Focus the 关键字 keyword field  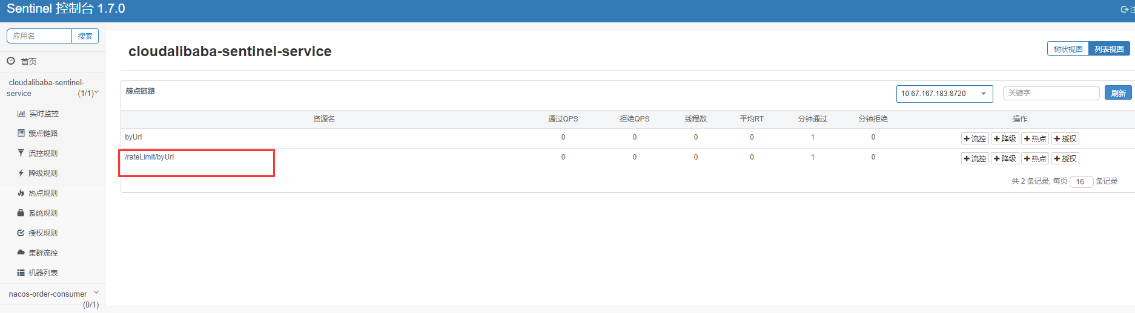pos(1051,93)
